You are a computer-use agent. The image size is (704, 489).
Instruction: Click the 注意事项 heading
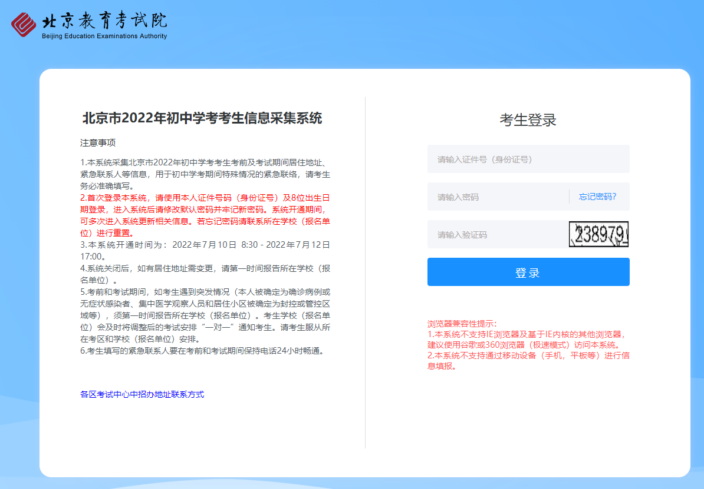click(98, 143)
